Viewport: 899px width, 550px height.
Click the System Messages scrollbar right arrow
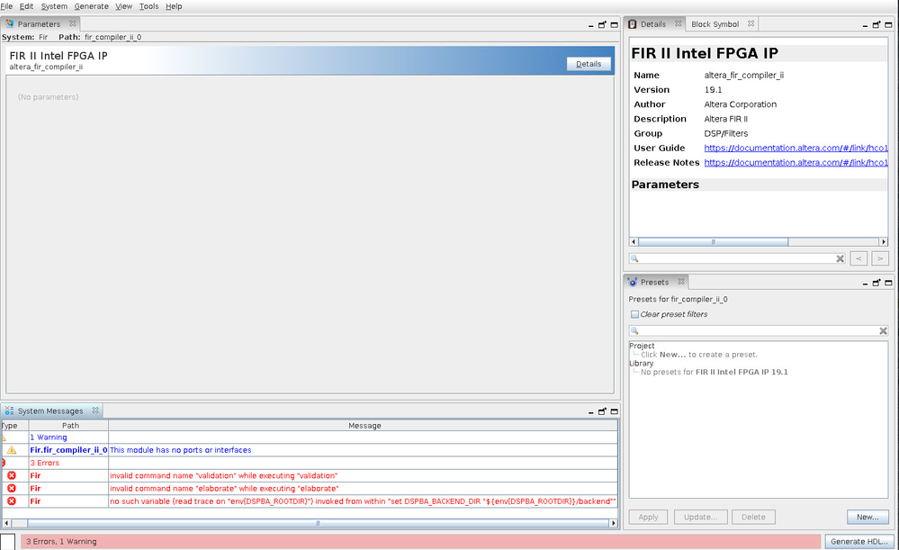[x=614, y=523]
